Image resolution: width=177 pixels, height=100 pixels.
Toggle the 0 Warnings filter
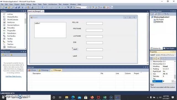point(43,70)
